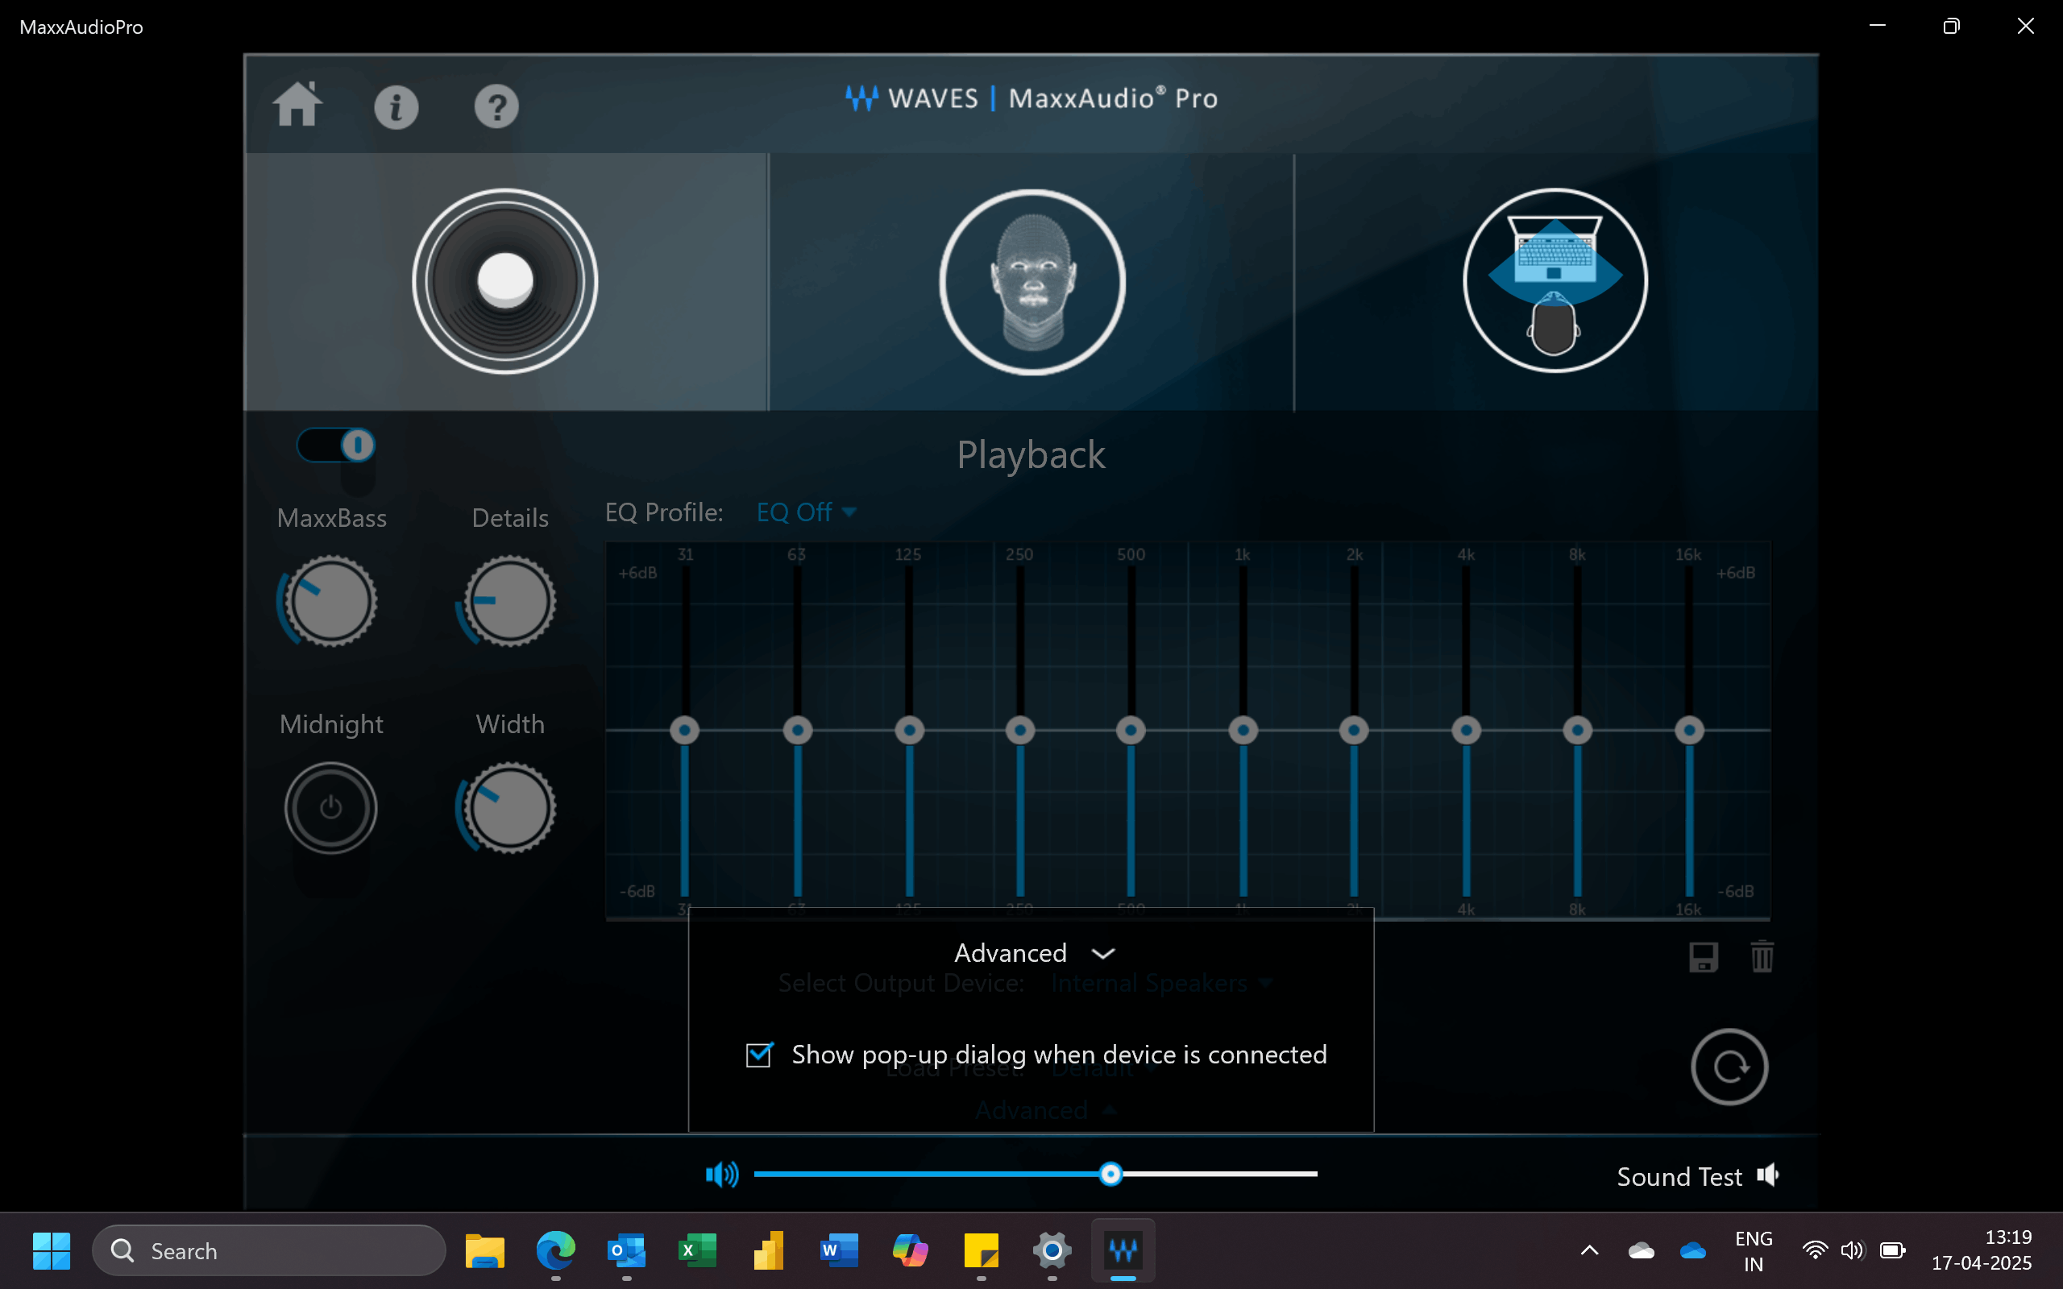The image size is (2063, 1289).
Task: Click the Sound Test label
Action: point(1679,1176)
